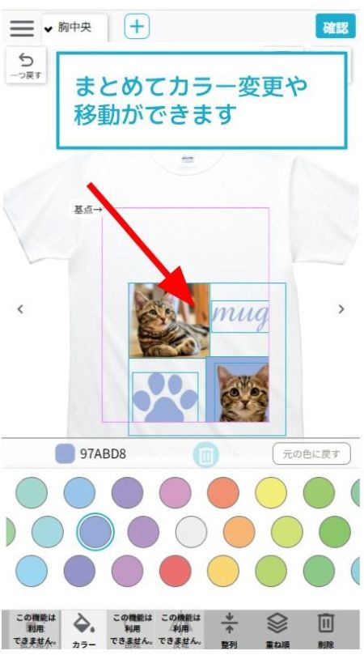
Task: Pick the yellow swatch in top row
Action: (271, 493)
